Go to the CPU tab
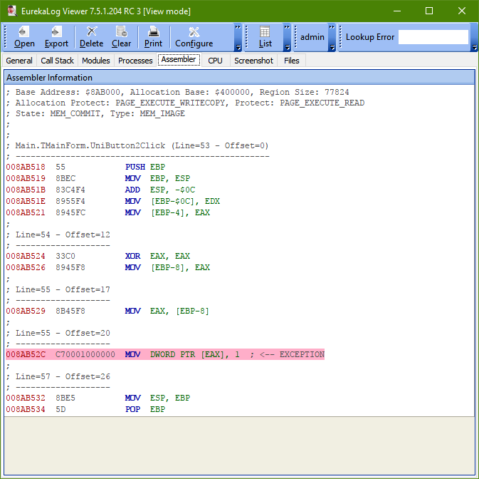This screenshot has height=479, width=479. 215,61
